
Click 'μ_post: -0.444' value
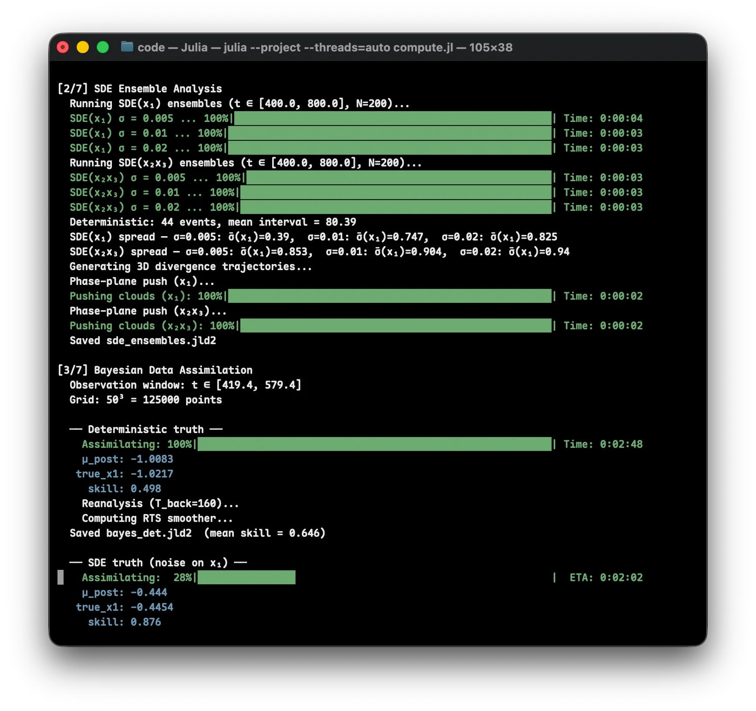(x=125, y=592)
